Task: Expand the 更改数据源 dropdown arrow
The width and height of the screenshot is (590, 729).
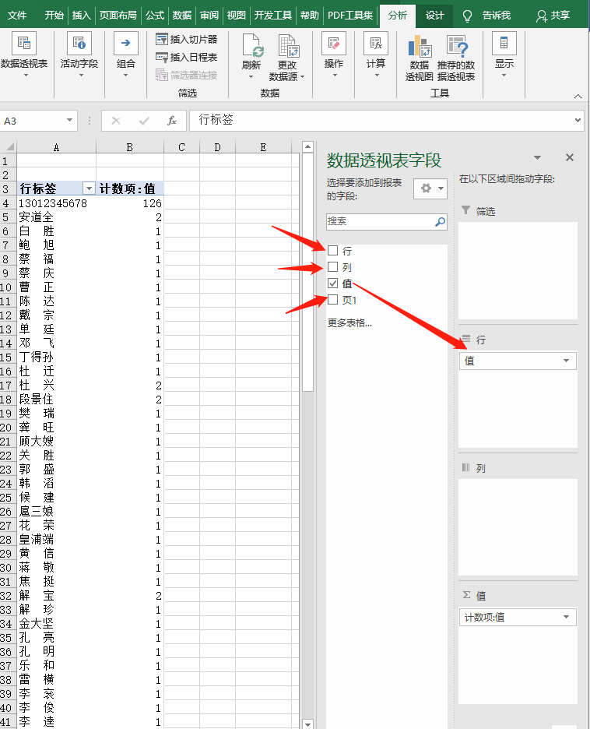Action: pos(303,77)
